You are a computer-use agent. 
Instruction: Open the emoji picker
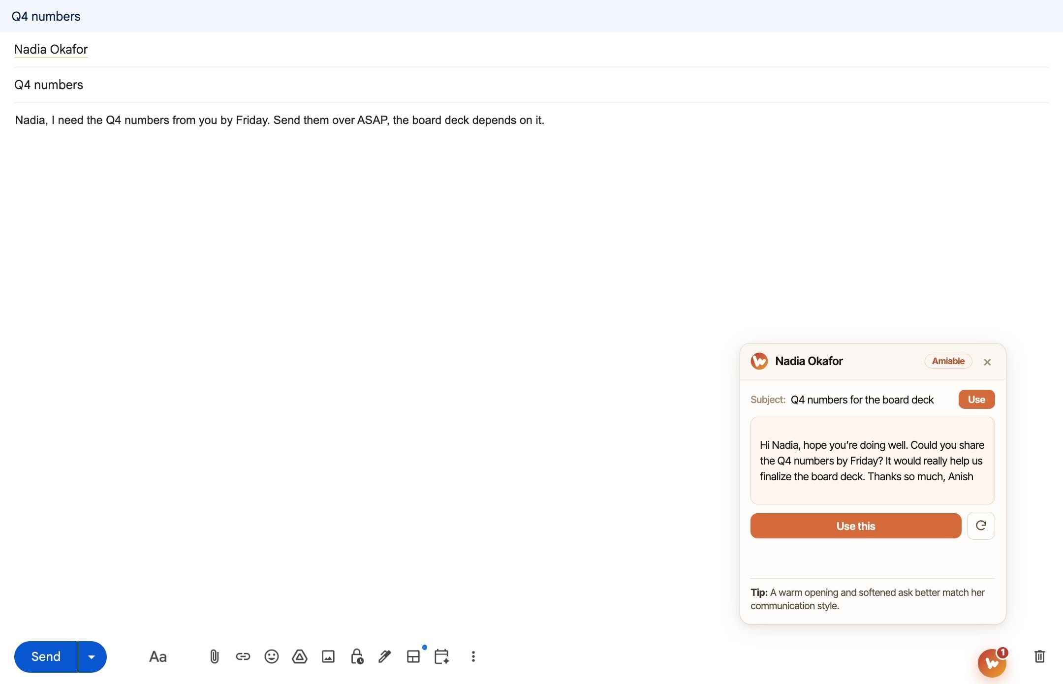pyautogui.click(x=272, y=656)
